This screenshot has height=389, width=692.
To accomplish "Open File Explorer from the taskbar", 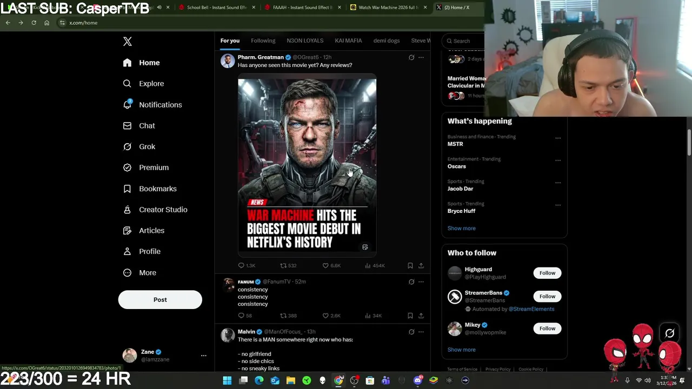I will 291,380.
